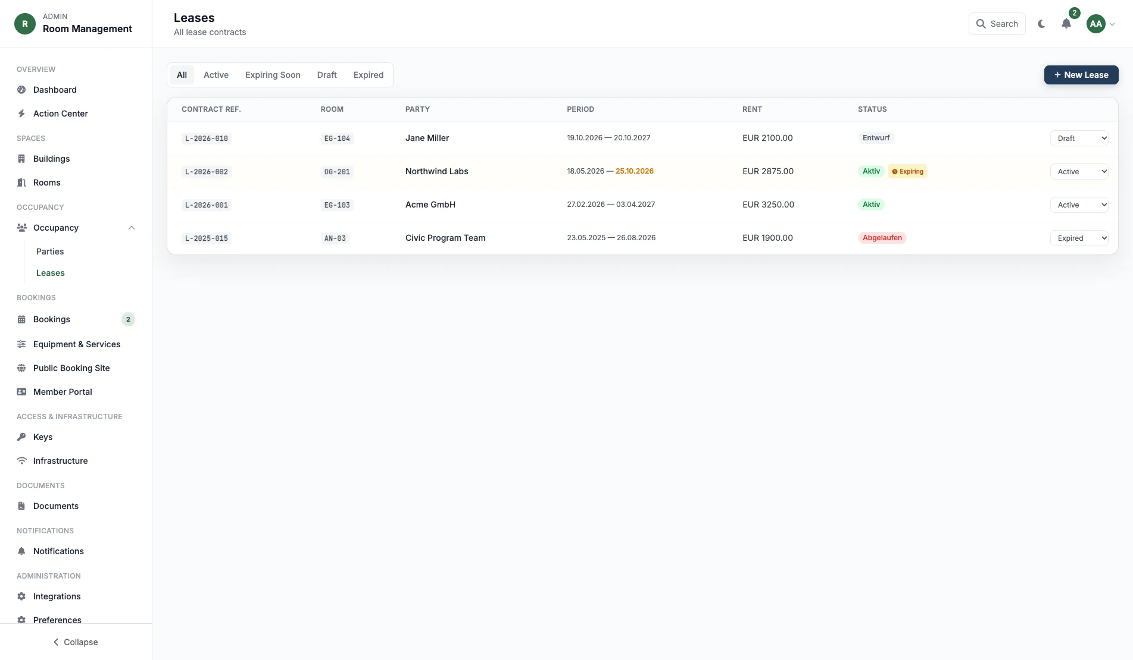Click room tag AN-03

point(335,238)
